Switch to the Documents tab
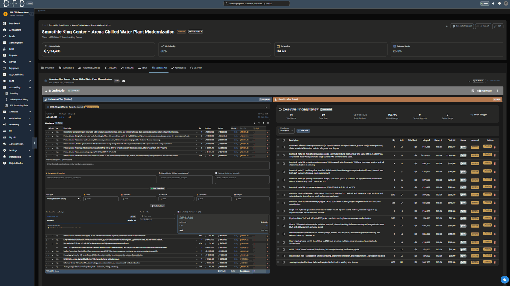Screen dimensions: 510x286 [x=66, y=68]
